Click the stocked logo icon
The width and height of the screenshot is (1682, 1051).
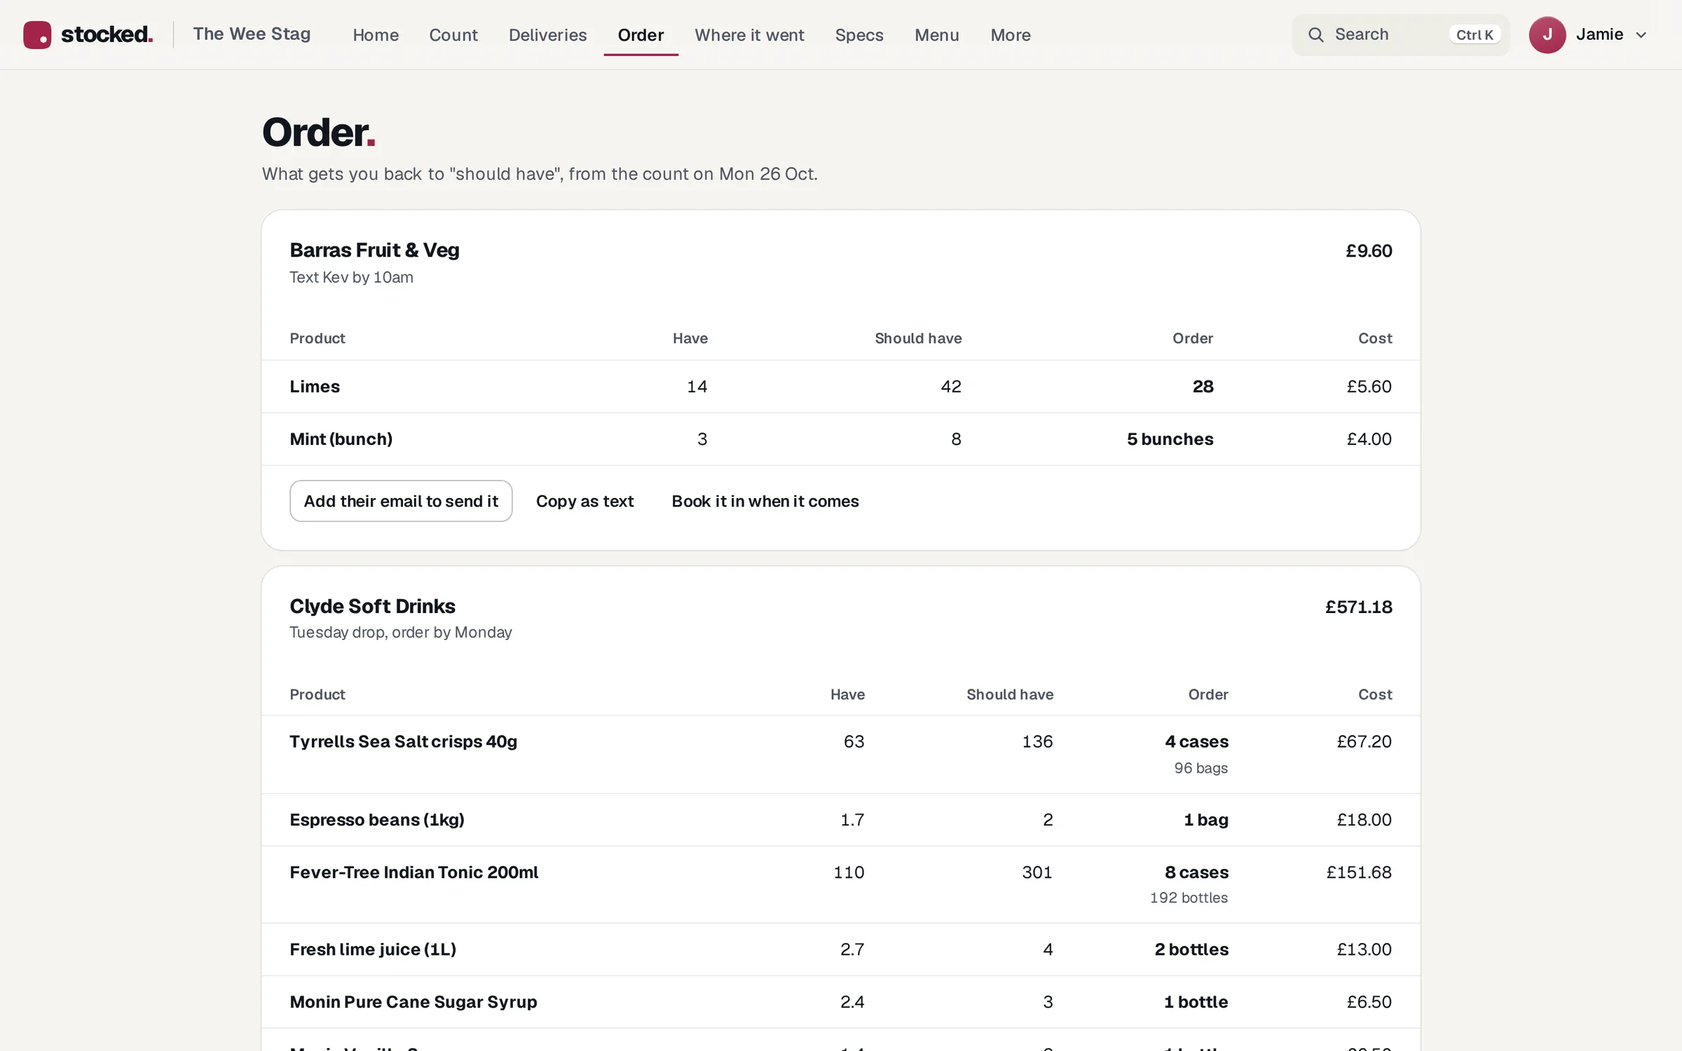tap(37, 34)
